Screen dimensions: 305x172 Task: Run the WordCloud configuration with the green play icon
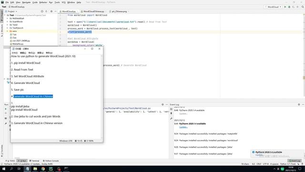tap(285, 7)
